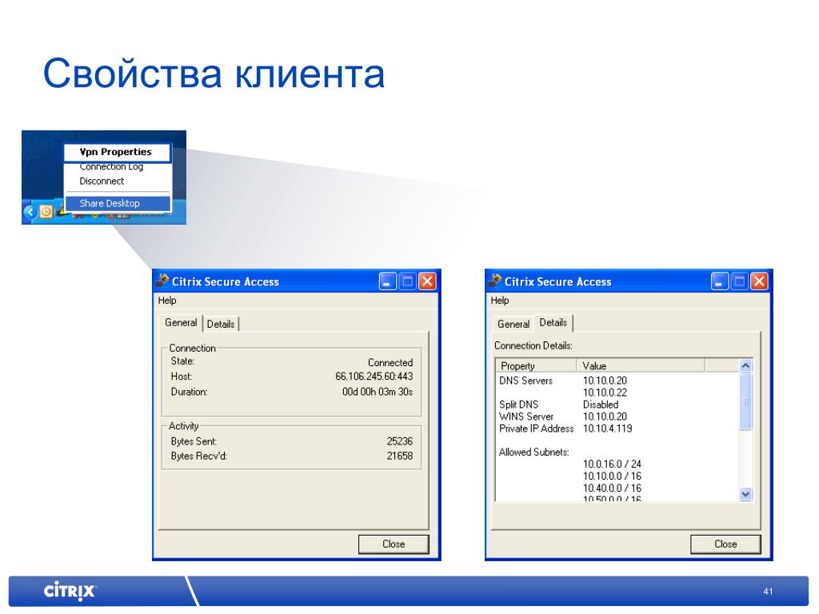Click scroll up arrow in details list
Image resolution: width=819 pixels, height=614 pixels.
pyautogui.click(x=746, y=366)
